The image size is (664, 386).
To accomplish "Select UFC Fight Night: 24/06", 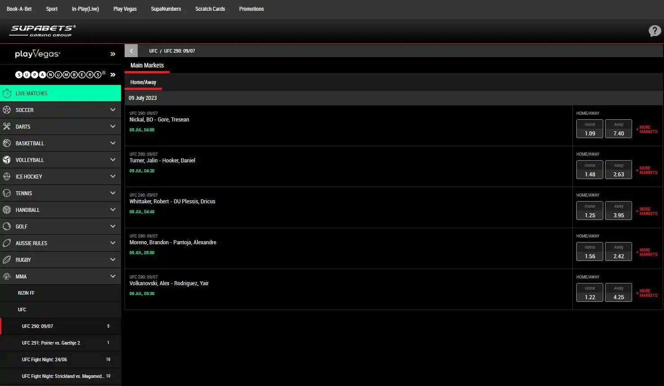I will pos(60,359).
